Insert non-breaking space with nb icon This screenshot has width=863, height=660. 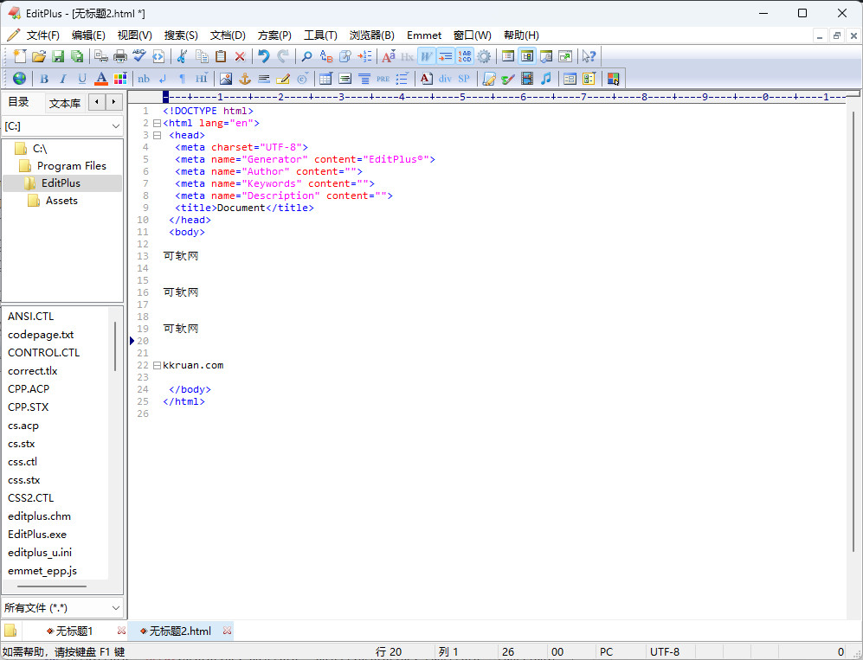point(144,79)
